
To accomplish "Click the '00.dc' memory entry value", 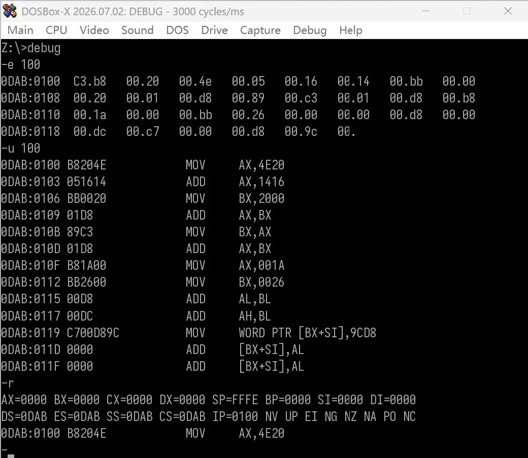I will 90,131.
